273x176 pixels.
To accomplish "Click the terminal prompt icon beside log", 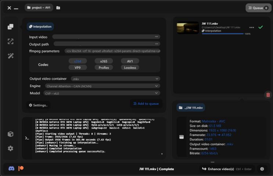I will pyautogui.click(x=27, y=138).
